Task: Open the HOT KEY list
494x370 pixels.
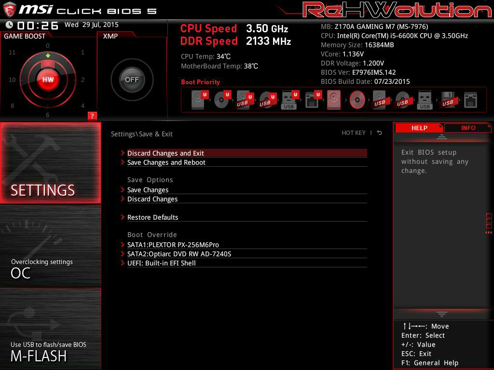Action: pos(354,133)
